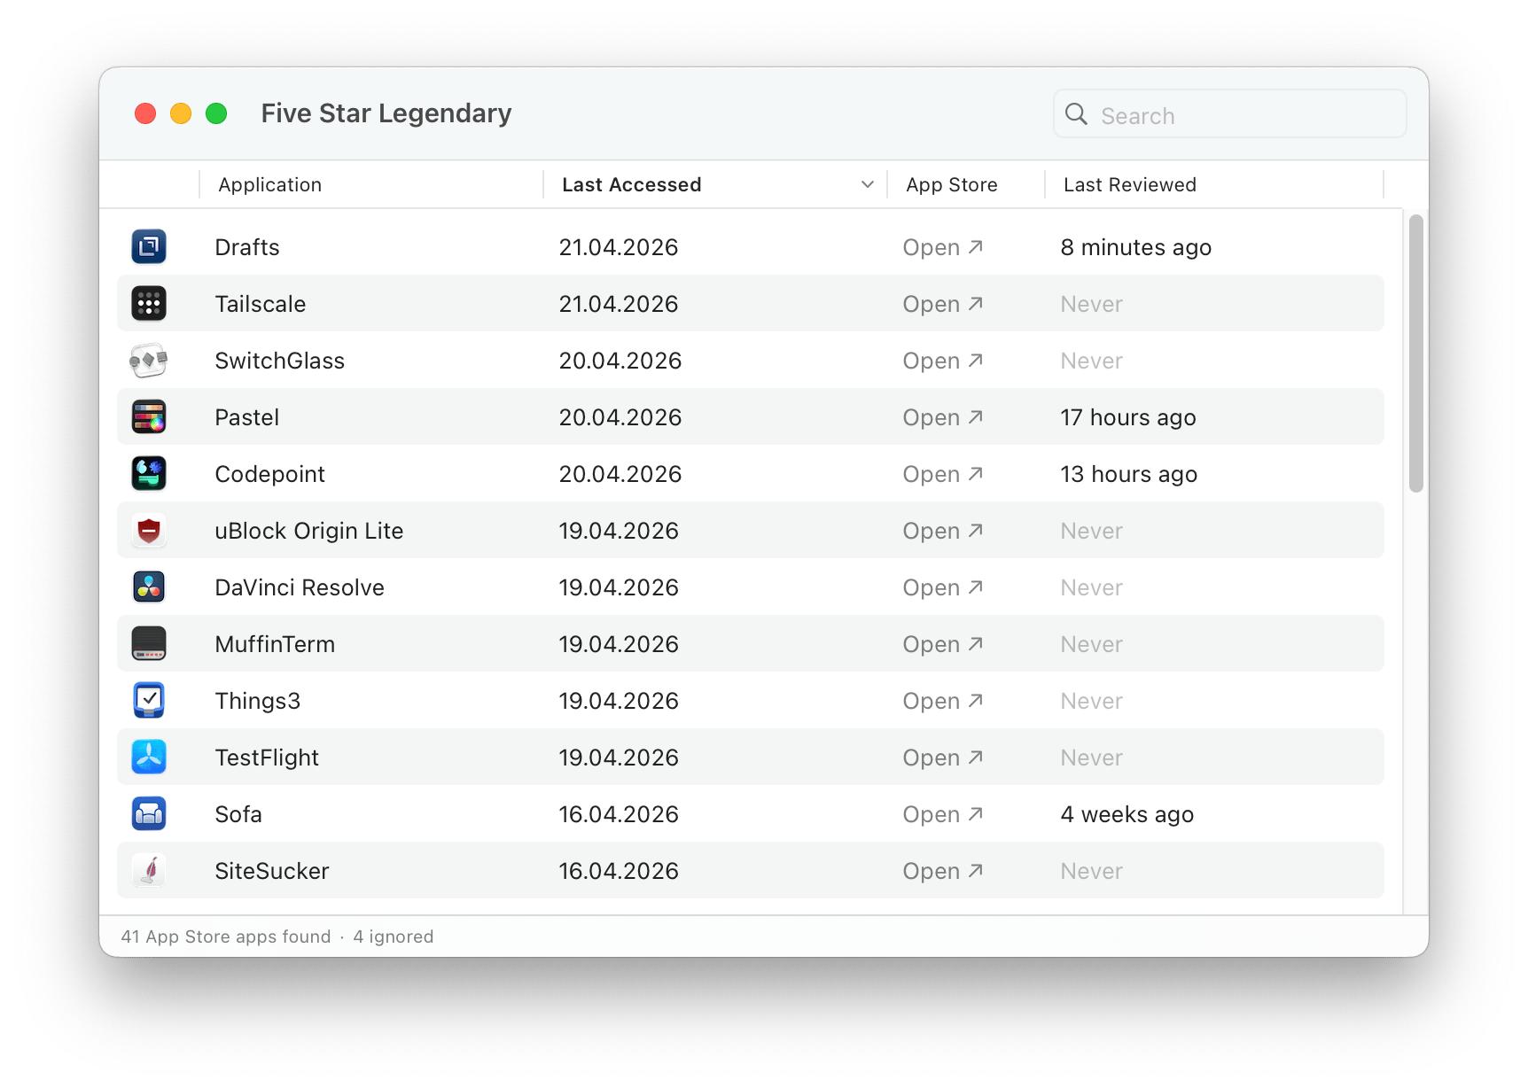Click Pastel's '17 hours ago' review time
This screenshot has width=1528, height=1088.
(1127, 417)
